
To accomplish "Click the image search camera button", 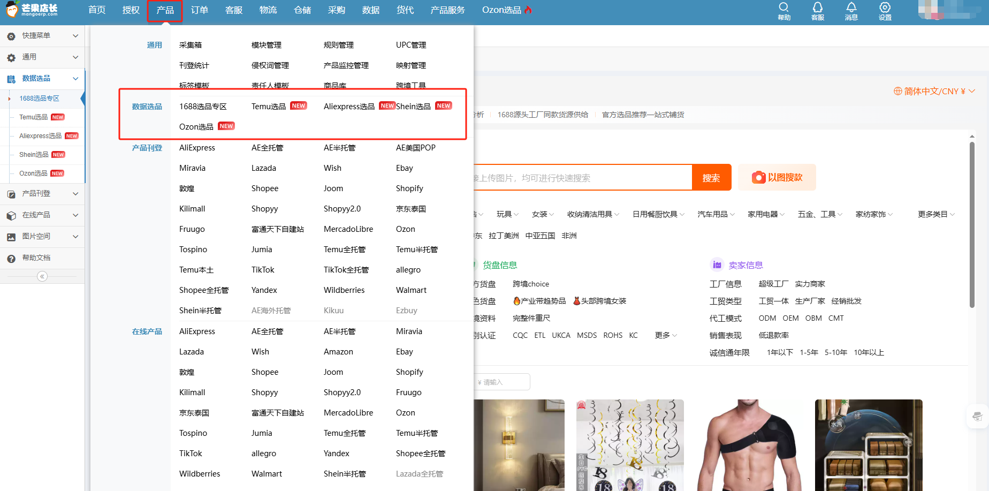I will 777,177.
